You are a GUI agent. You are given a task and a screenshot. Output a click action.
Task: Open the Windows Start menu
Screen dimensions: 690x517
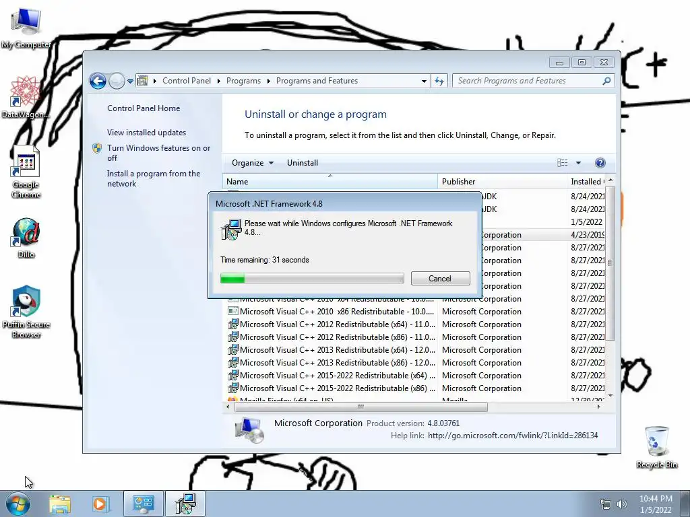pos(18,504)
